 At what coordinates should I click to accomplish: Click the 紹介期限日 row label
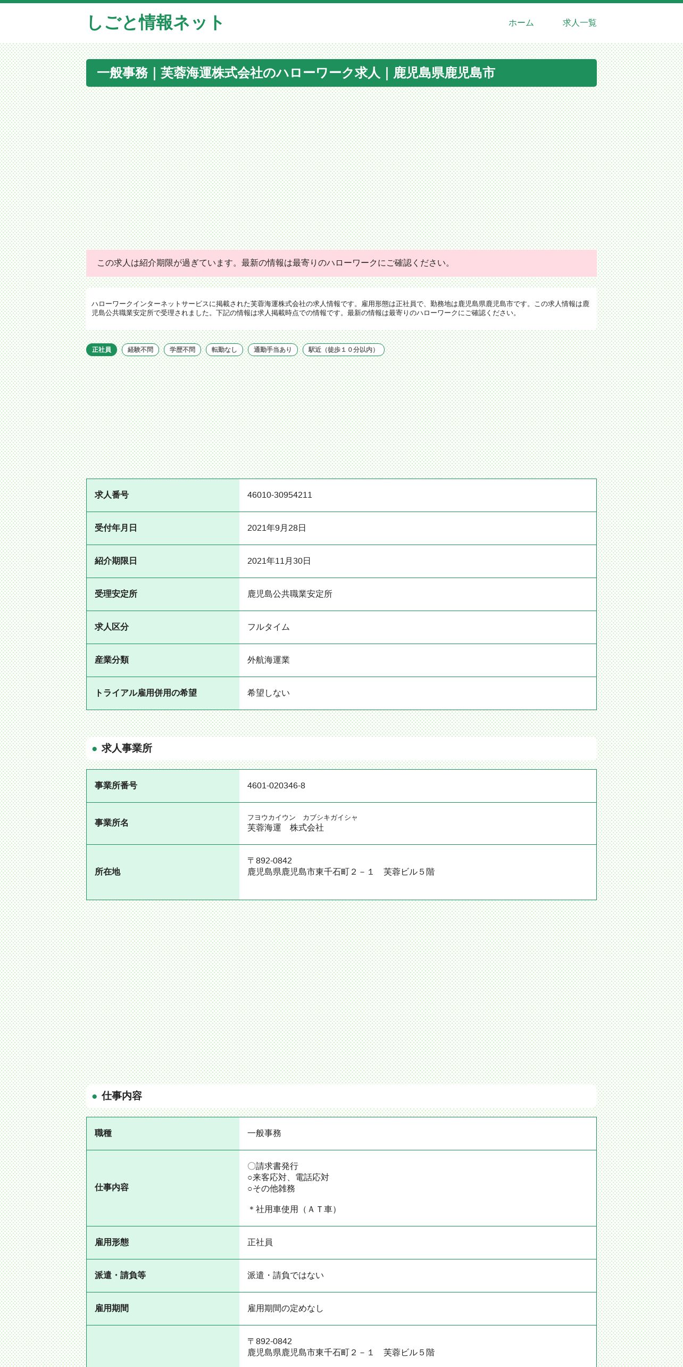point(116,561)
